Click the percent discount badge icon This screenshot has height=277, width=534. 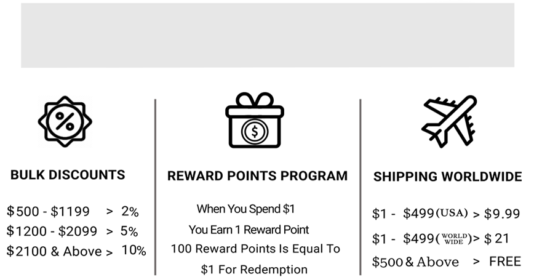point(65,121)
